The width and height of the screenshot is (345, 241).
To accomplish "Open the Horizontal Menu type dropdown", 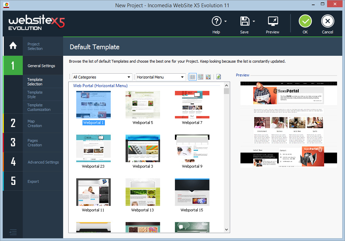I will click(160, 77).
